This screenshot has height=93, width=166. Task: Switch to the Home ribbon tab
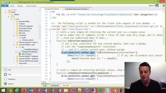pyautogui.click(x=12, y=6)
